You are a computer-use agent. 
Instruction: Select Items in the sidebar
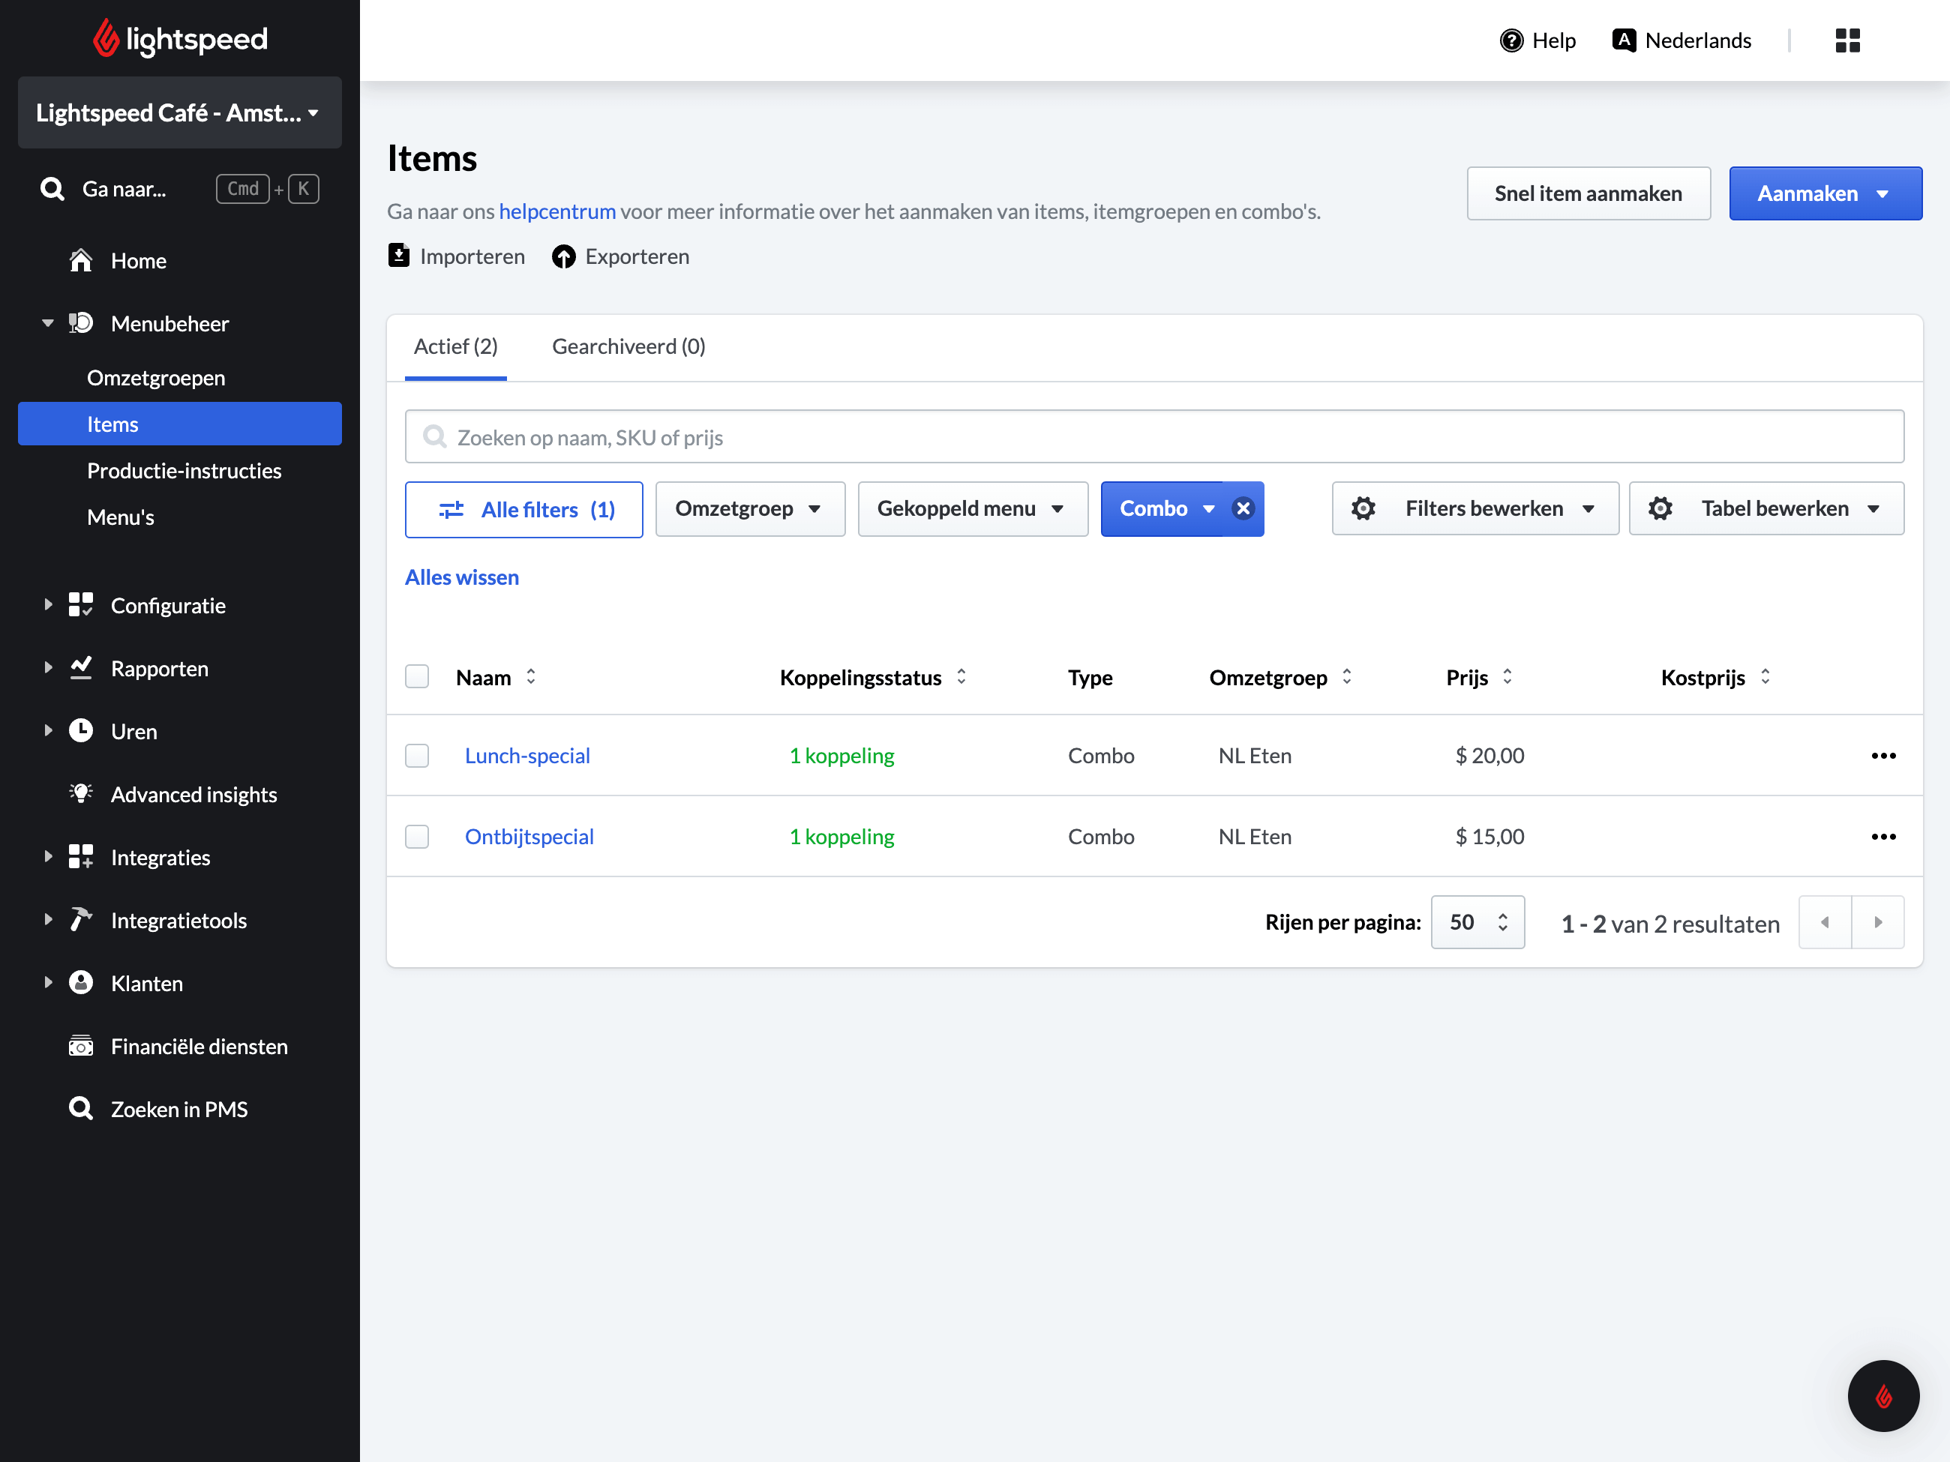pyautogui.click(x=180, y=424)
